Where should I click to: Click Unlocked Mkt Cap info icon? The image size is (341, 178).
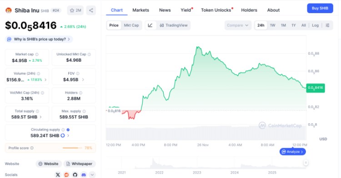point(89,54)
